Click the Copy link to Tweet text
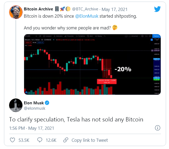The image size is (169, 149). (x=90, y=140)
